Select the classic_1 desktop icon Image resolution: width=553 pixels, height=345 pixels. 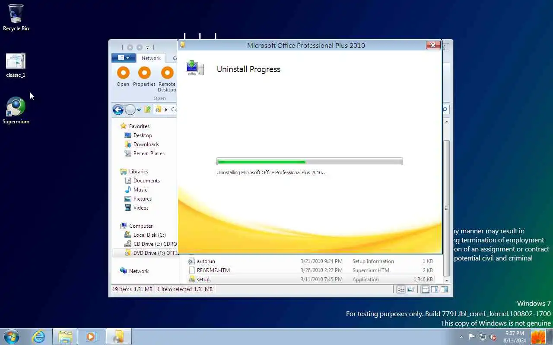(x=16, y=65)
